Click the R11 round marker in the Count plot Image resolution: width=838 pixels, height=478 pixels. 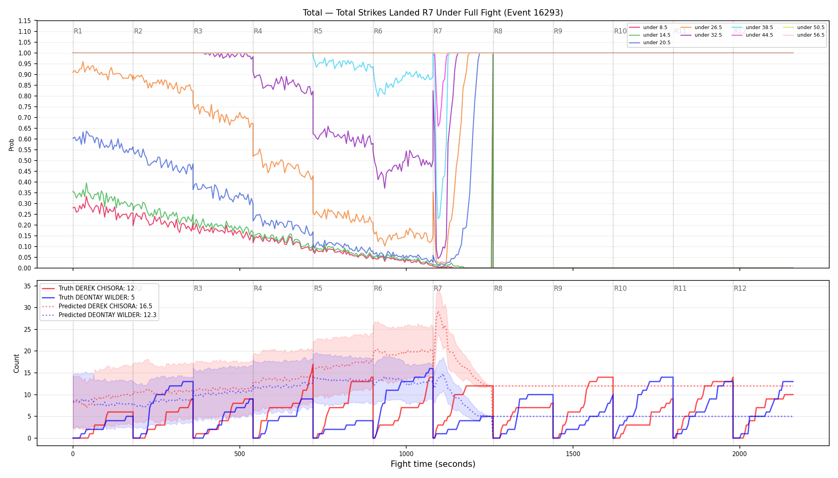(680, 288)
